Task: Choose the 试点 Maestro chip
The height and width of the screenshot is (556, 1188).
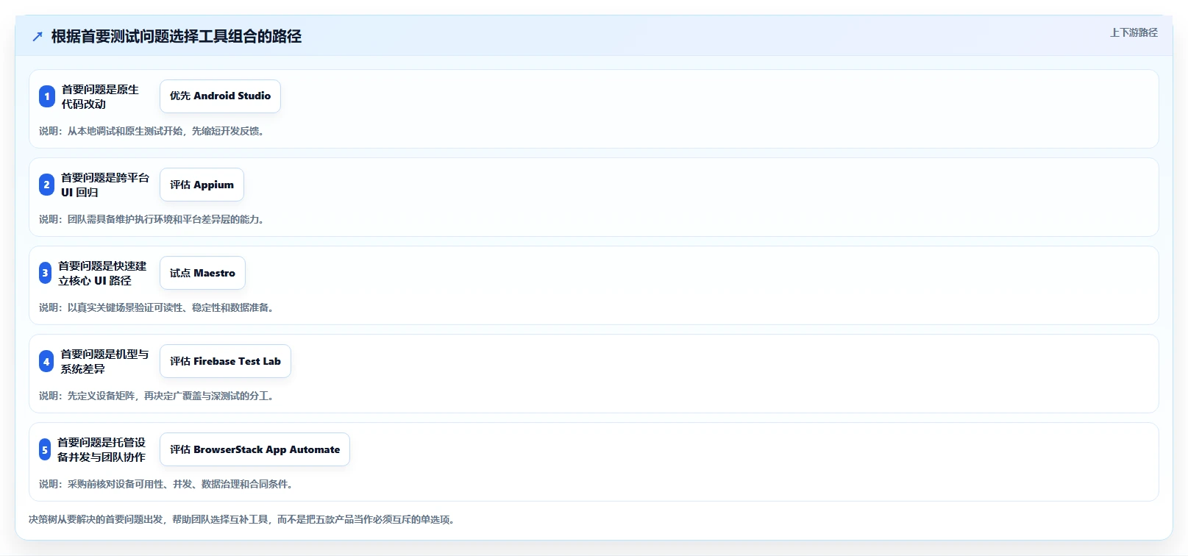Action: coord(202,273)
